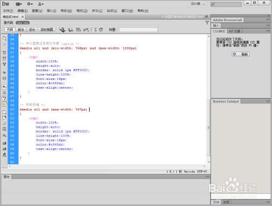Screen dimensions: 272x206
Task: Toggle Highlight Invalid Code
Action: (x=4, y=92)
